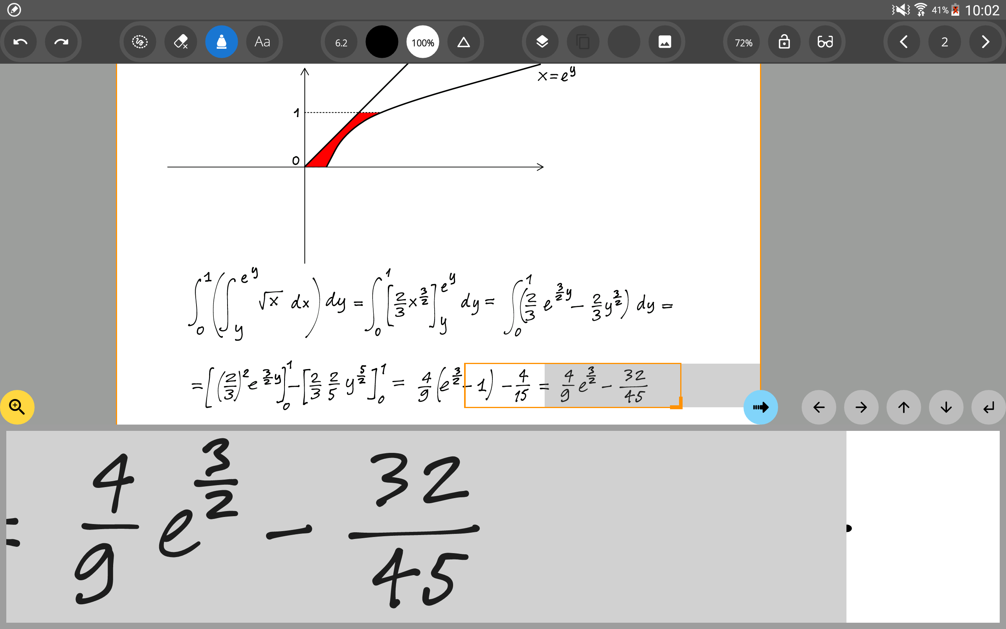Go to the next page
This screenshot has width=1006, height=629.
985,42
